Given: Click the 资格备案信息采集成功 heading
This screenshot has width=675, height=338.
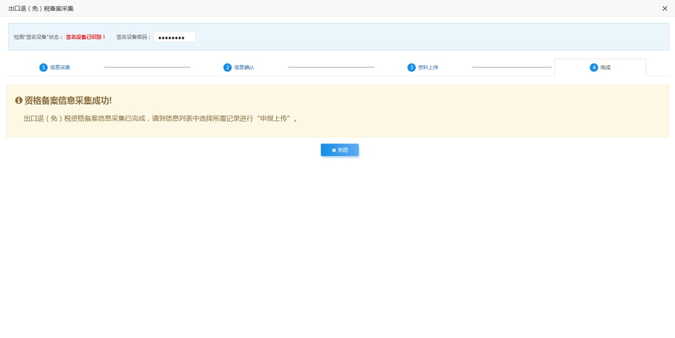Looking at the screenshot, I should click(68, 101).
